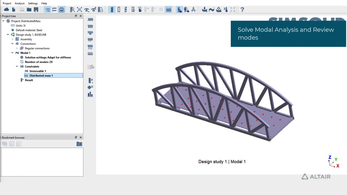
Task: Toggle the parts library drawer button
Action: click(x=62, y=10)
